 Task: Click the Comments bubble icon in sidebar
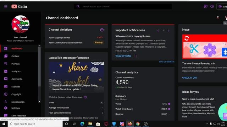coord(6,79)
